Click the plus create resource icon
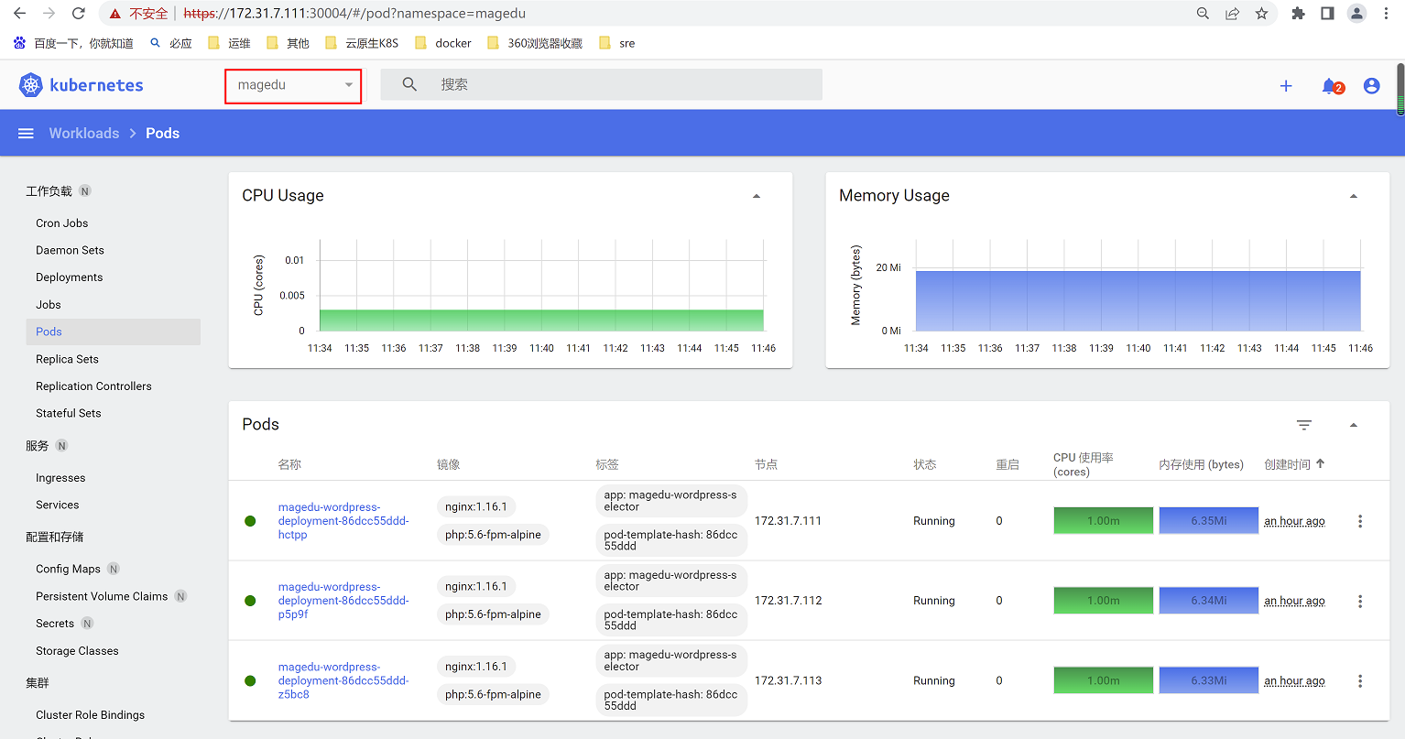Viewport: 1405px width, 739px height. (1286, 86)
